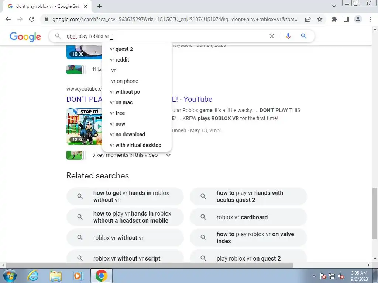This screenshot has width=378, height=283.
Task: Search related 'roblox vr without vr script'
Action: click(x=125, y=257)
